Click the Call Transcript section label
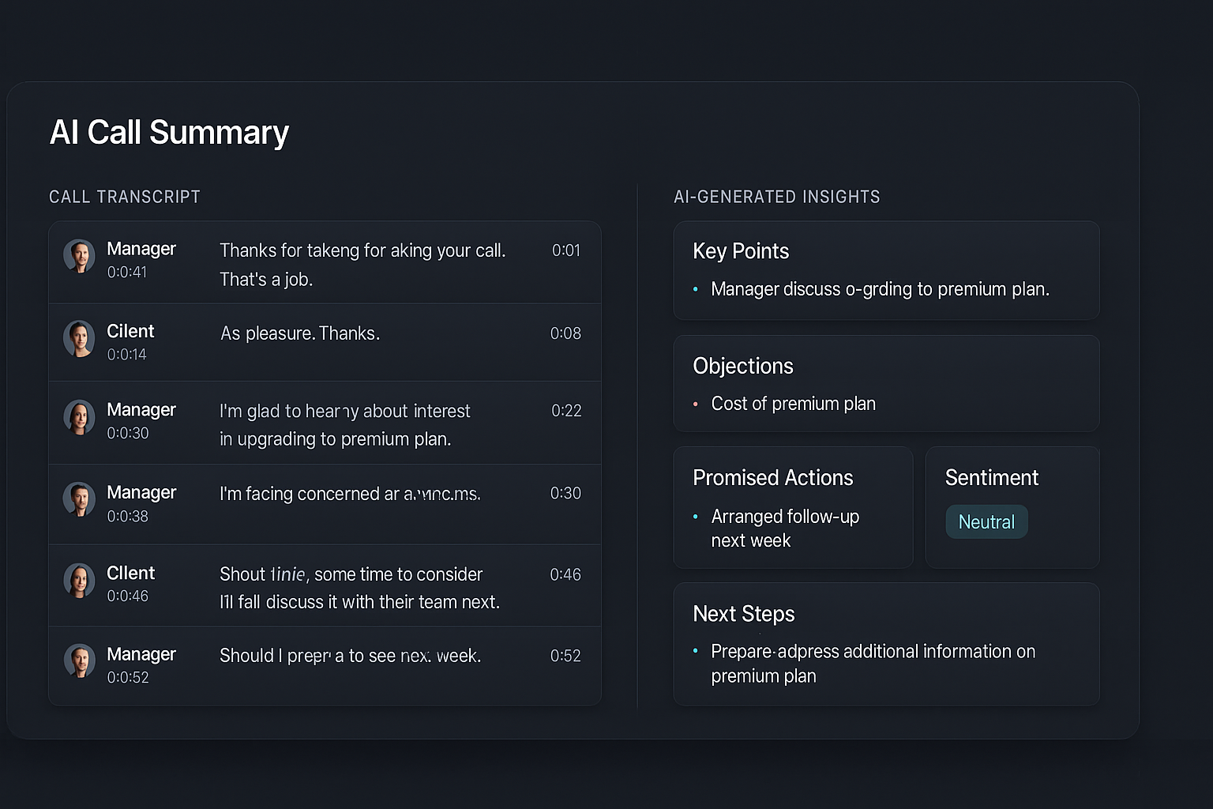This screenshot has height=809, width=1213. 125,197
